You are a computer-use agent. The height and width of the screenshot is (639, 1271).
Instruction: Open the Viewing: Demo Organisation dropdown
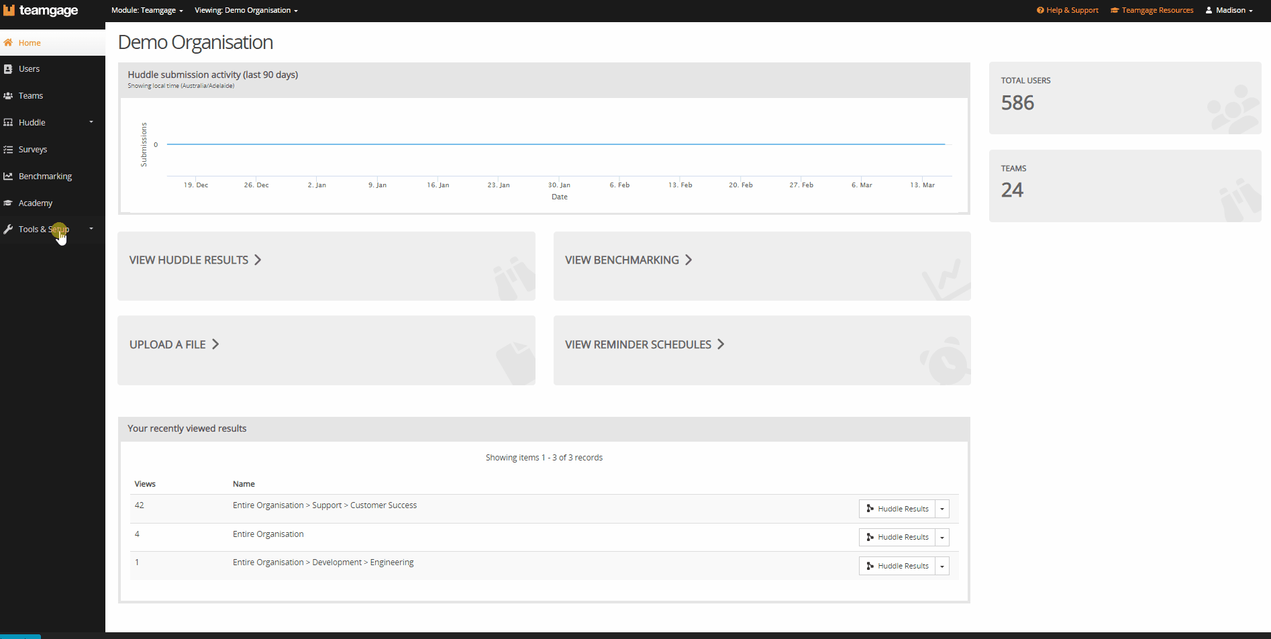click(246, 10)
